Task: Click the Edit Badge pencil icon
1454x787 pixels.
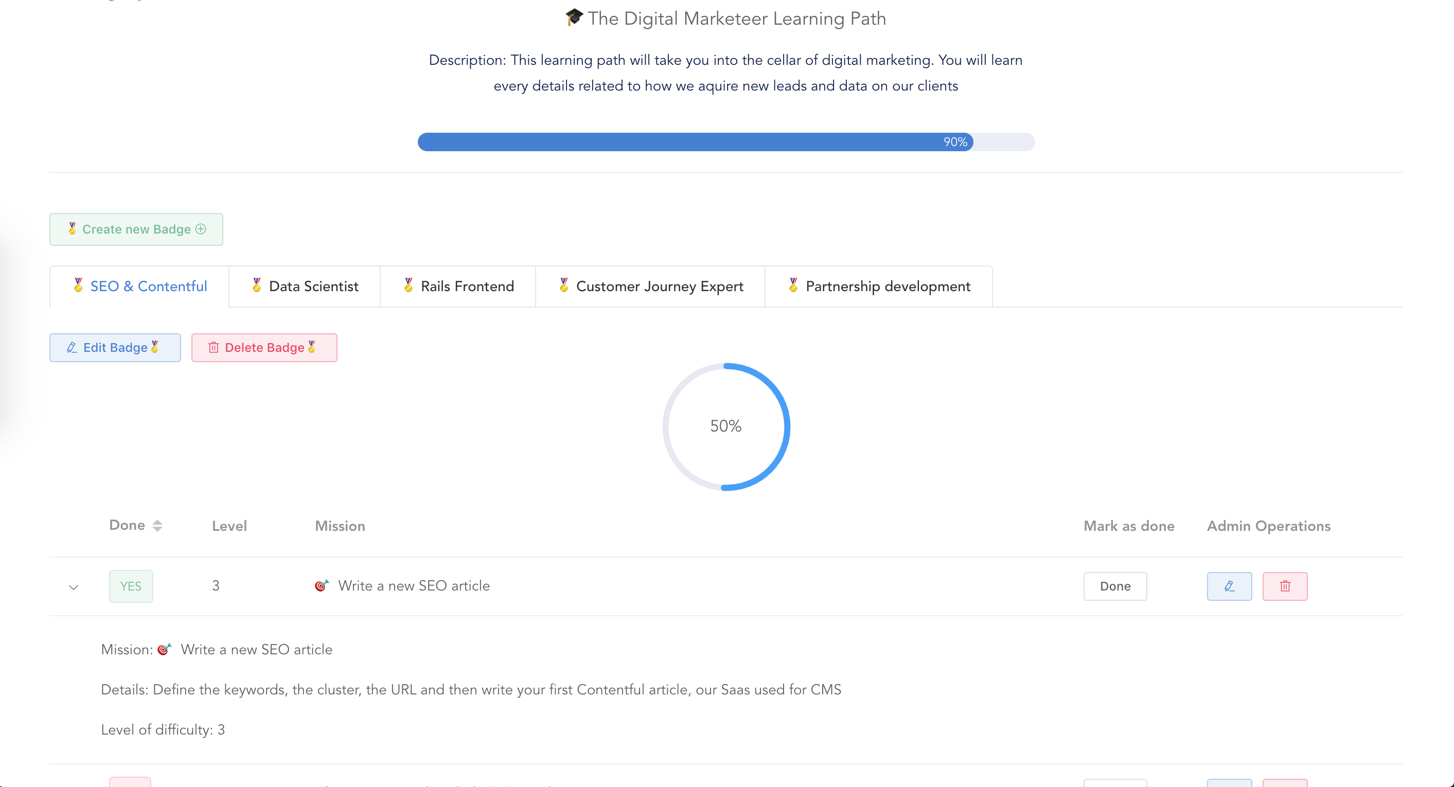Action: pyautogui.click(x=71, y=347)
